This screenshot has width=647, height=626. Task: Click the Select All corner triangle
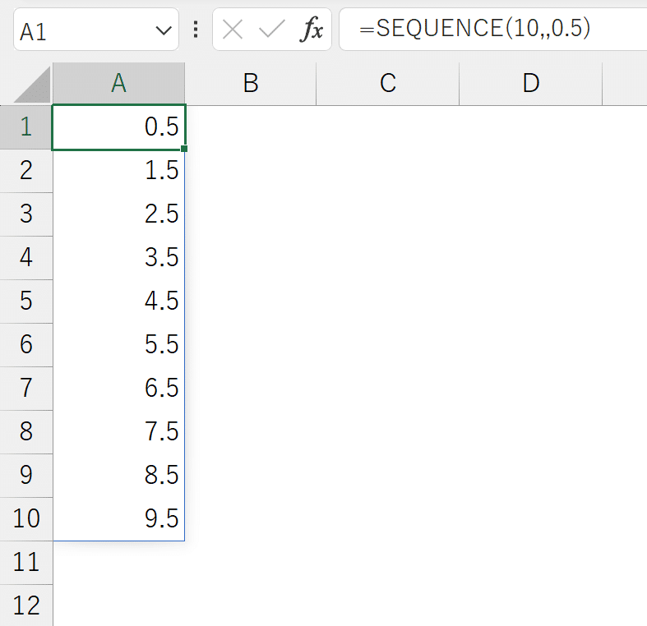point(32,84)
